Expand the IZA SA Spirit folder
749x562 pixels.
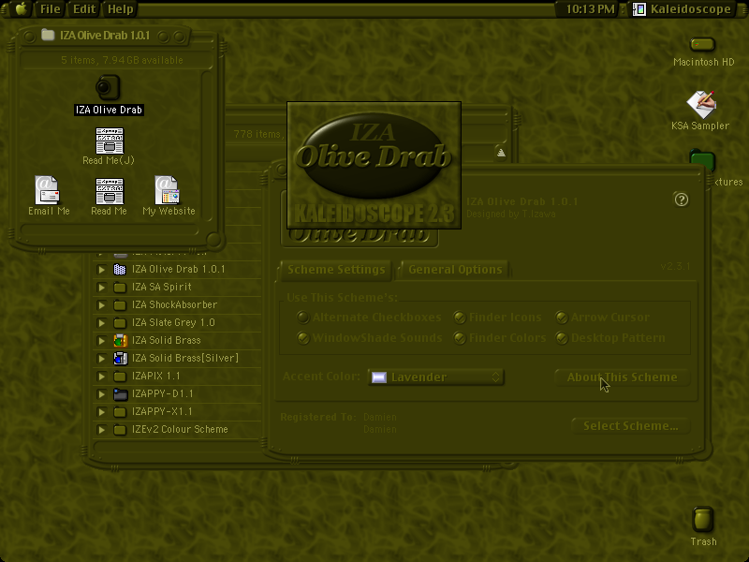tap(101, 288)
